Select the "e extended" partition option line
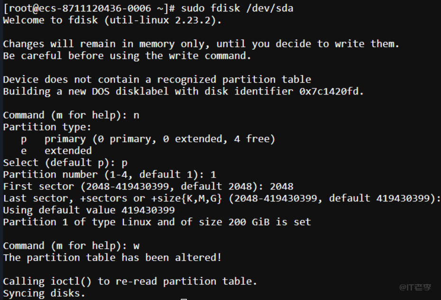 [x=56, y=150]
